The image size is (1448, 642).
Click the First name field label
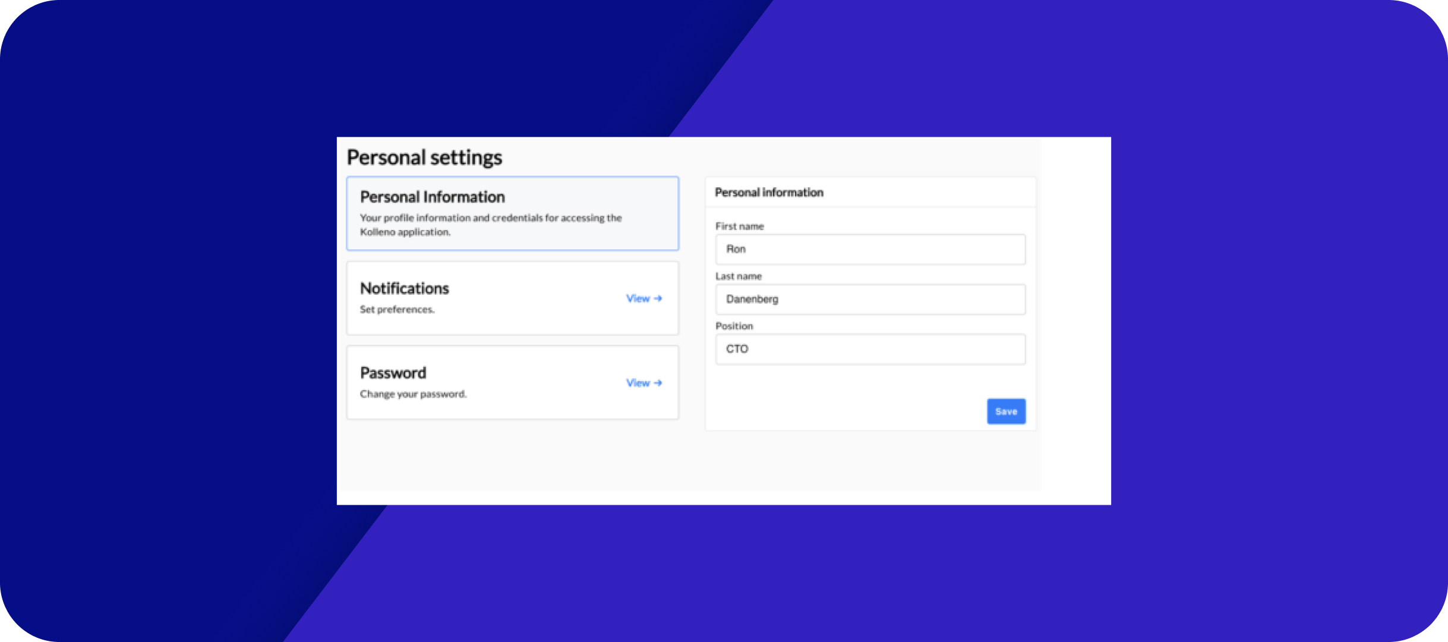tap(739, 226)
